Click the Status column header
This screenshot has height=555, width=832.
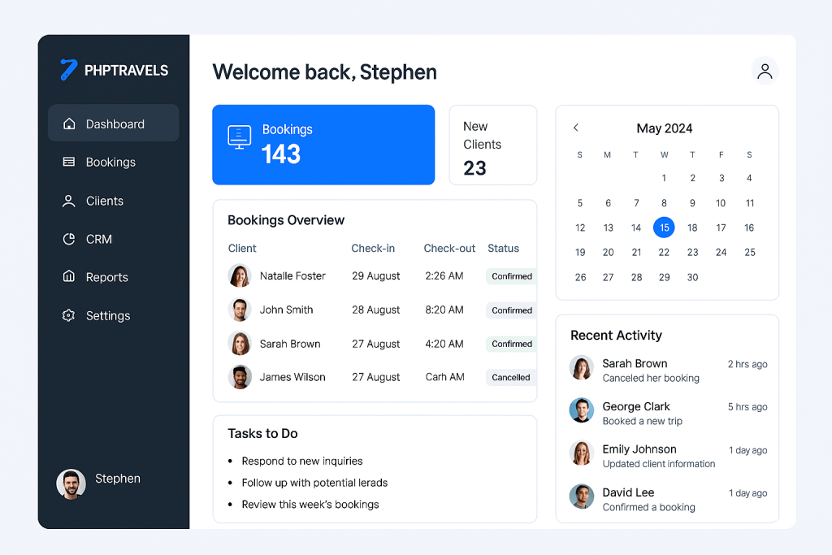coord(504,249)
